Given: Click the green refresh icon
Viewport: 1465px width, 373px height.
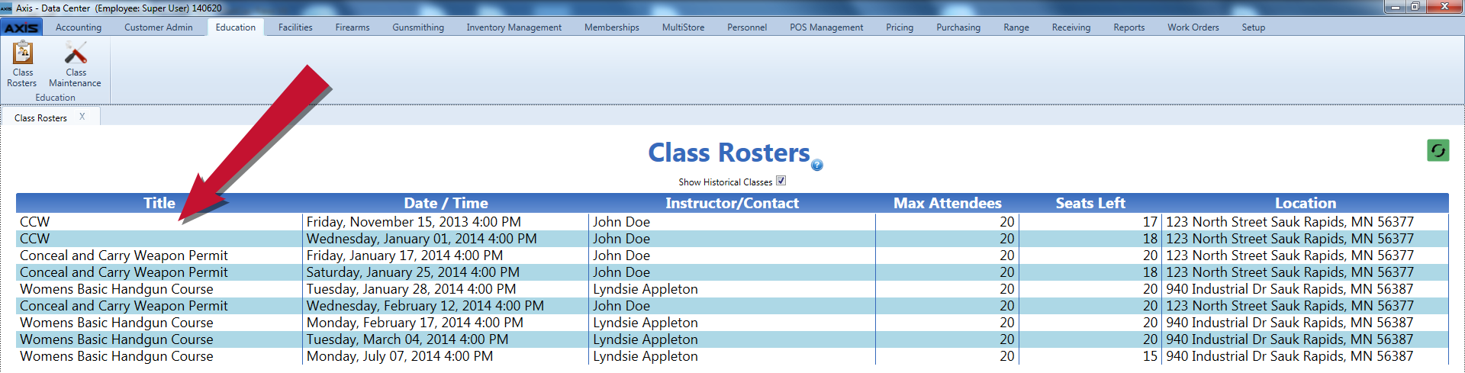Looking at the screenshot, I should click(x=1438, y=150).
